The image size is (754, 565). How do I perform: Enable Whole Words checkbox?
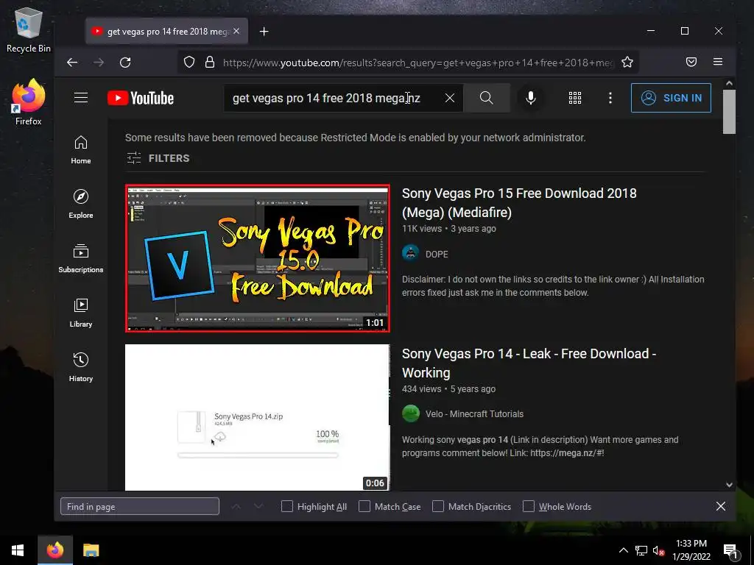529,506
